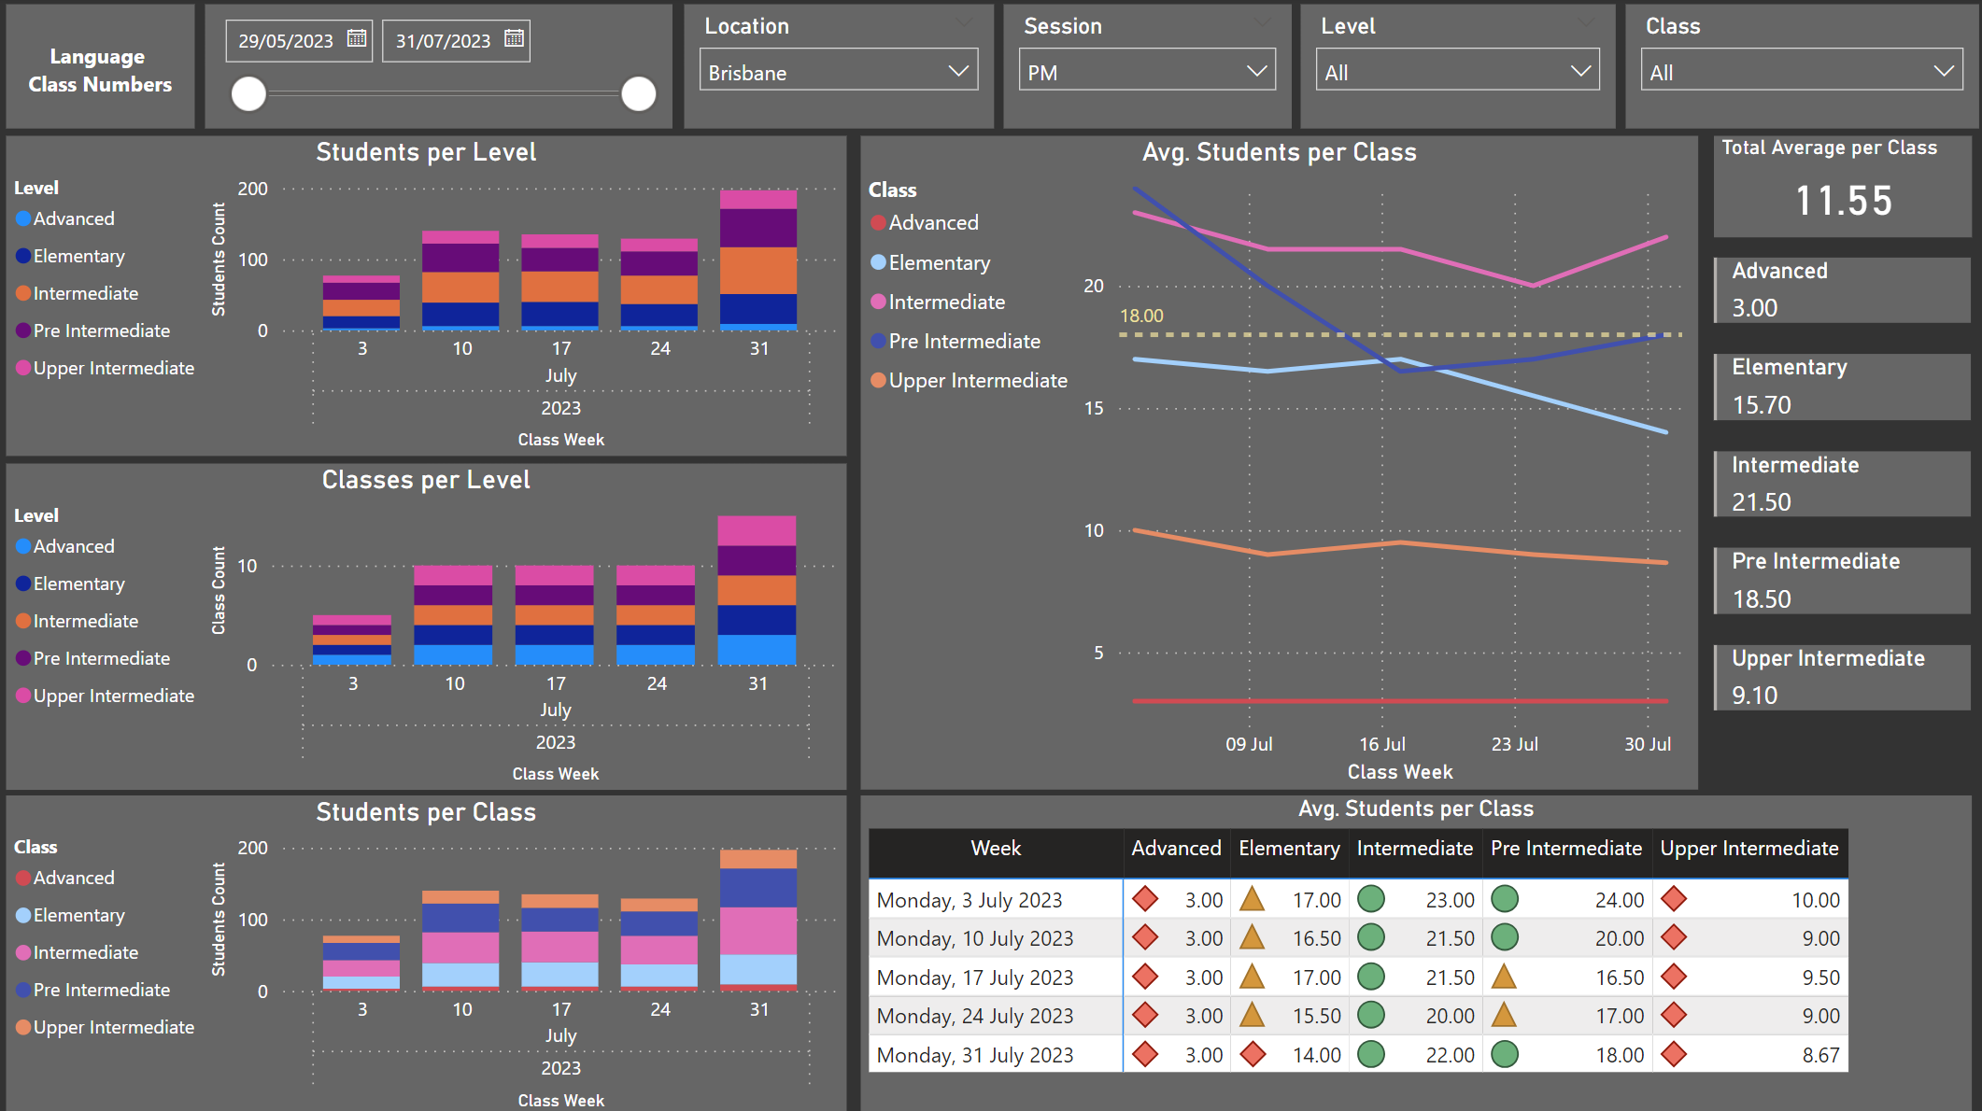
Task: Sort table by Upper Intermediate column header
Action: pyautogui.click(x=1748, y=849)
